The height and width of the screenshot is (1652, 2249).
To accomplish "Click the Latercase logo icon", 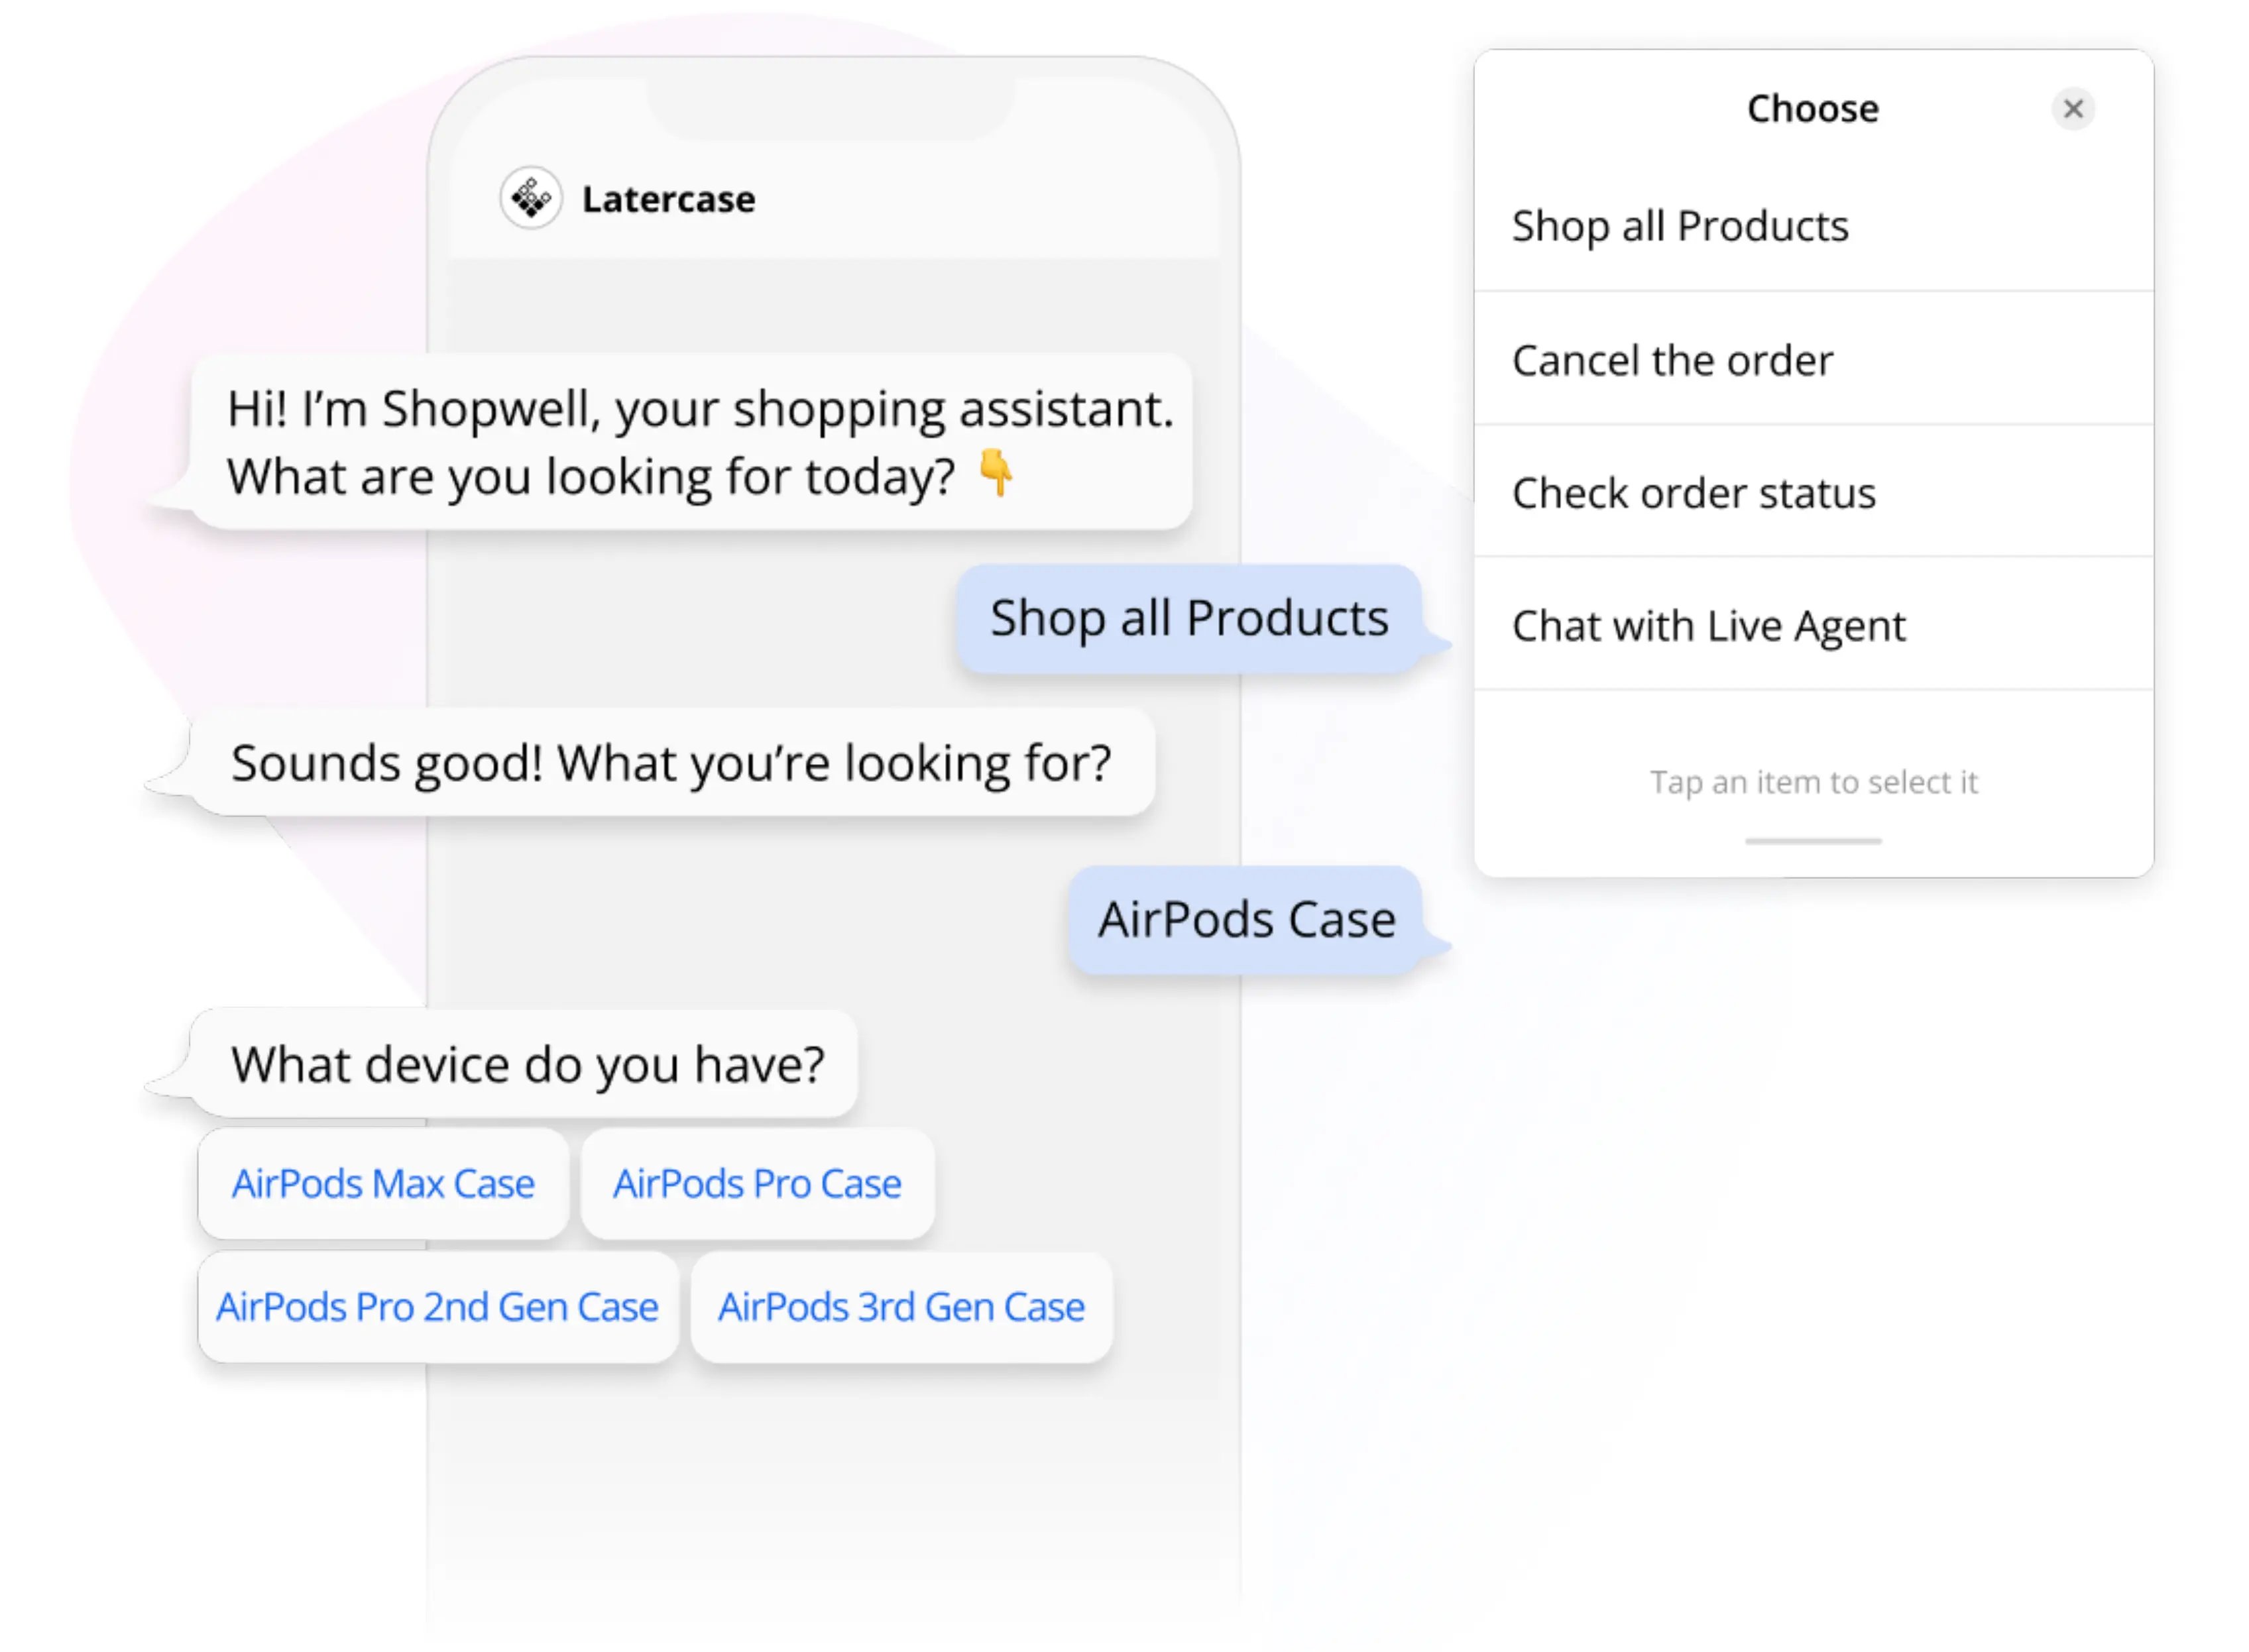I will click(531, 197).
